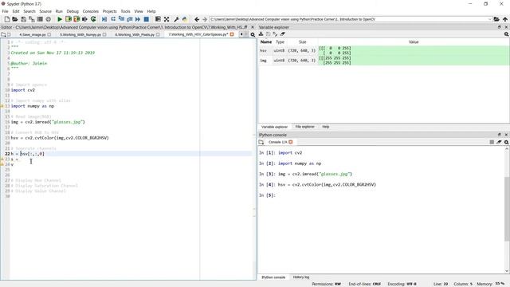Run the file with the green play button
Viewport: 510px width, 287px height.
(60, 19)
